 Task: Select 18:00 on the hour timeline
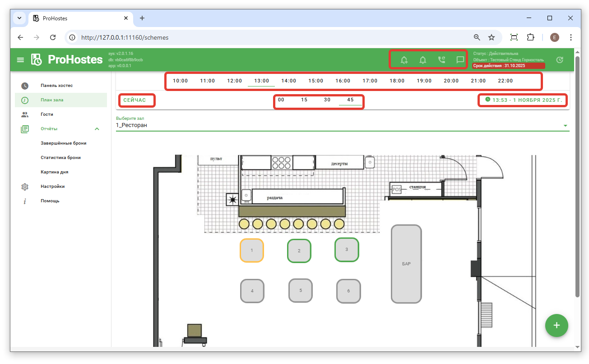397,81
